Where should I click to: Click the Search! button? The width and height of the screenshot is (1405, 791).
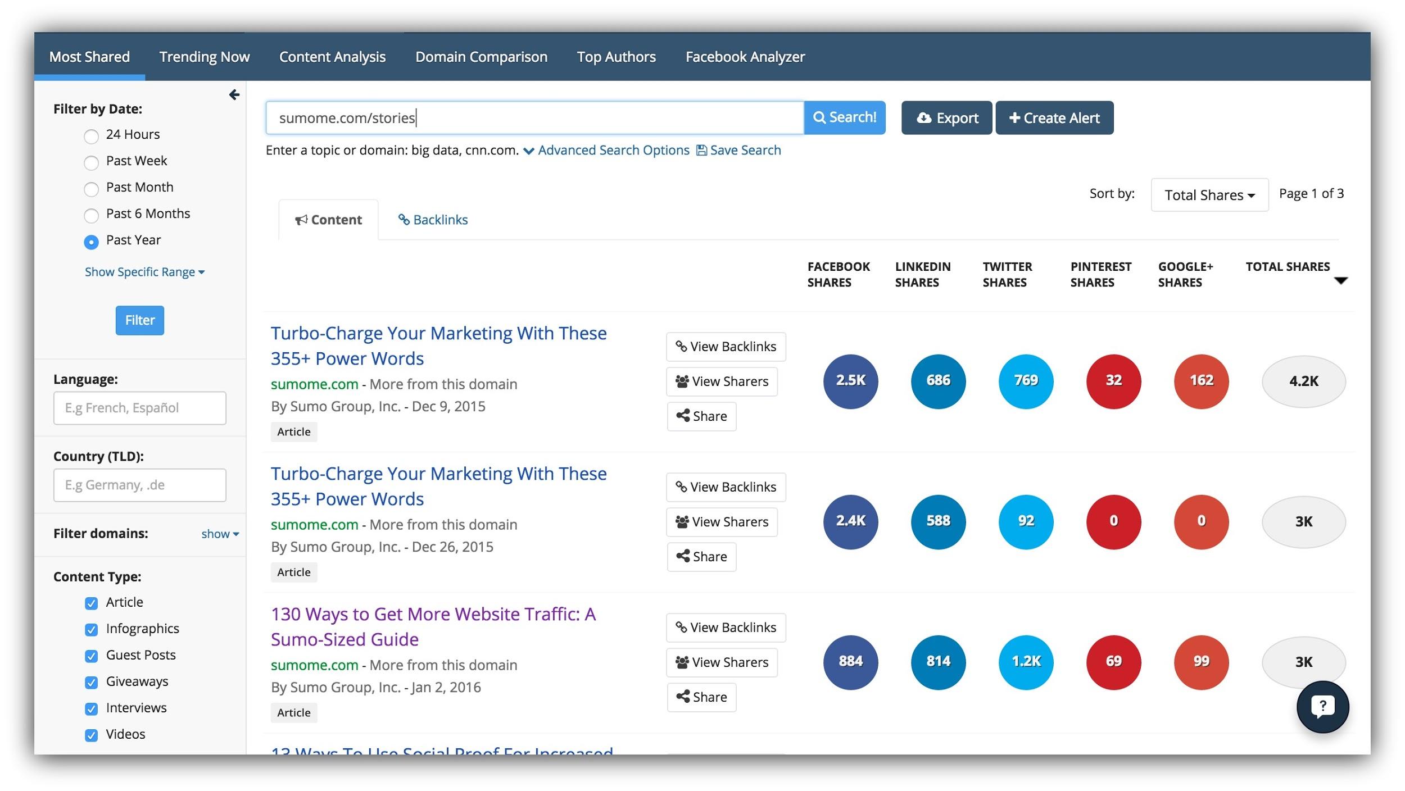[x=845, y=117]
